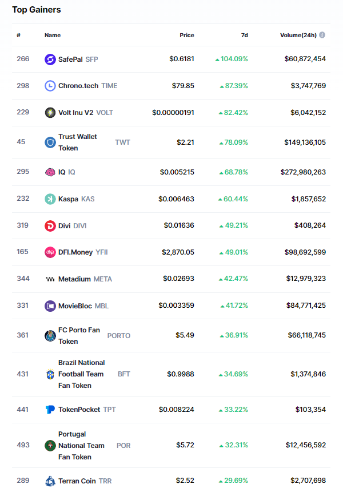
Task: Click the TokenPocket blue logo icon
Action: point(50,410)
